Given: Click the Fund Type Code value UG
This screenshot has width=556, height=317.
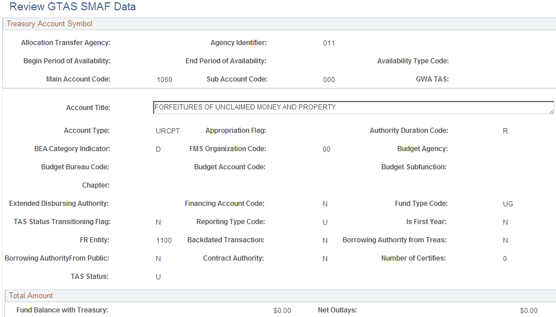Looking at the screenshot, I should tap(508, 204).
